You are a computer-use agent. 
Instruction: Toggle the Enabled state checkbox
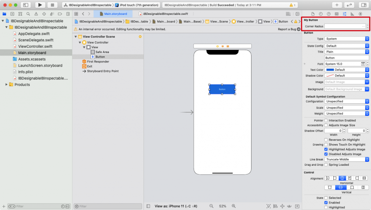(326, 202)
